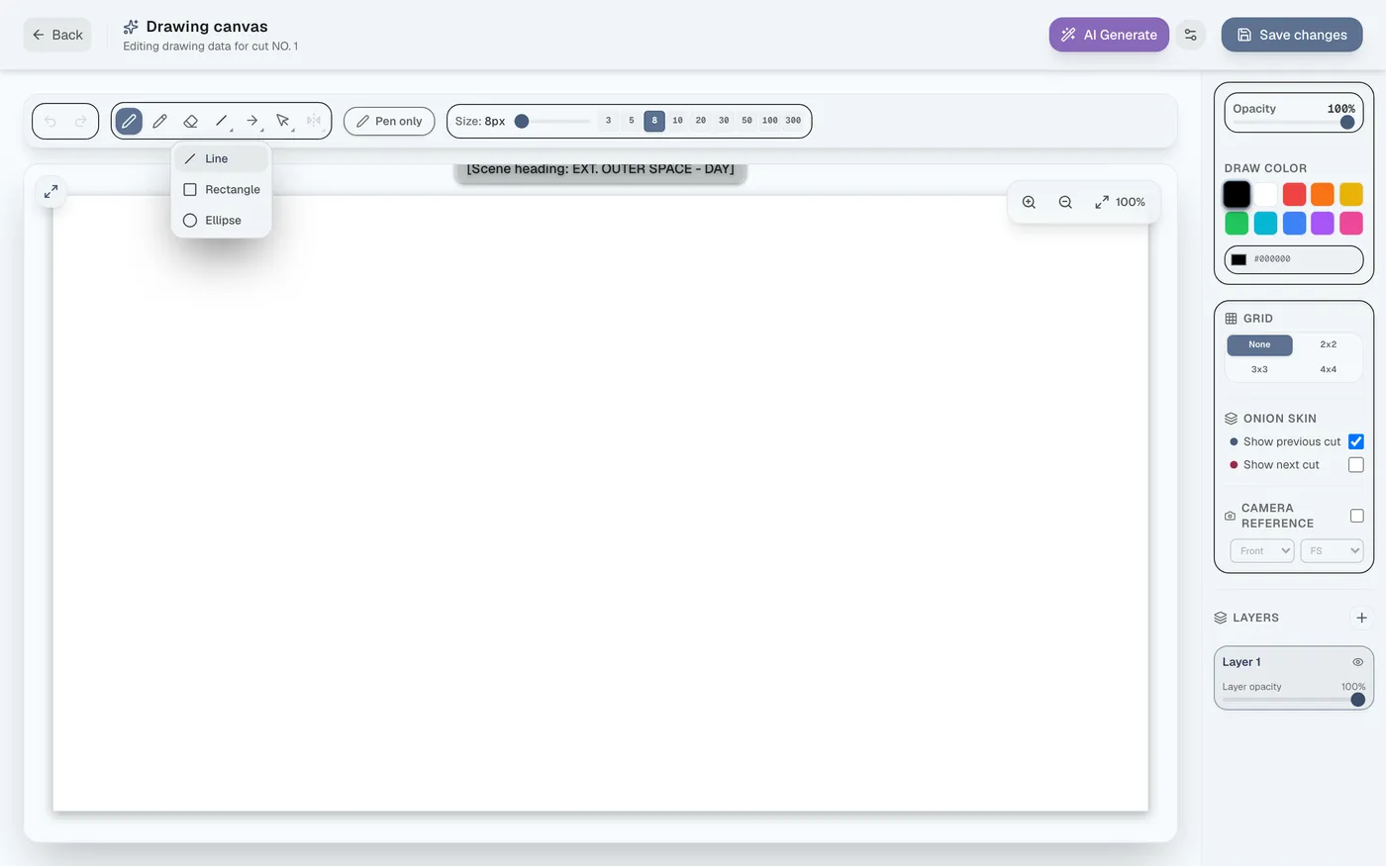1386x866 pixels.
Task: Select the Pen brush tool
Action: [129, 121]
